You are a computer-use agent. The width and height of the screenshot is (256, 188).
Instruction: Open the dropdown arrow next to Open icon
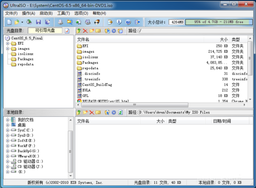click(x=22, y=22)
